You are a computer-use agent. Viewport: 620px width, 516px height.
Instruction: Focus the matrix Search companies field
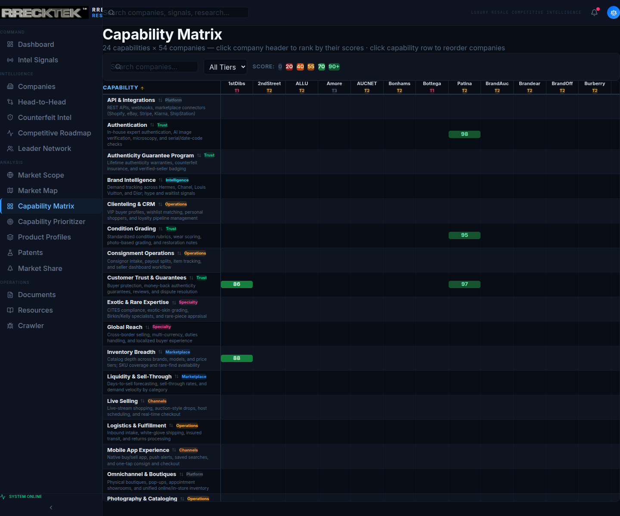(154, 67)
